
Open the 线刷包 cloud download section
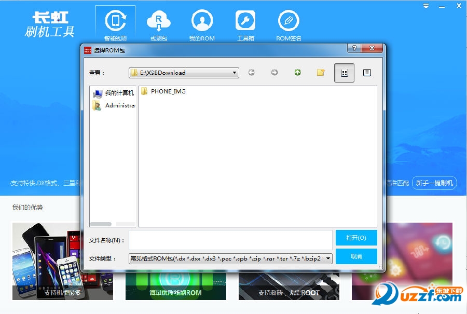click(158, 24)
